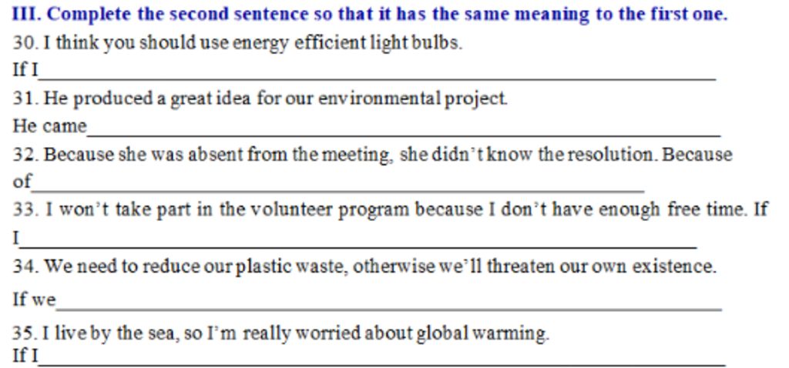Screen dimensions: 789x368
Task: Click the "If I" starter under question 30
Action: click(25, 70)
